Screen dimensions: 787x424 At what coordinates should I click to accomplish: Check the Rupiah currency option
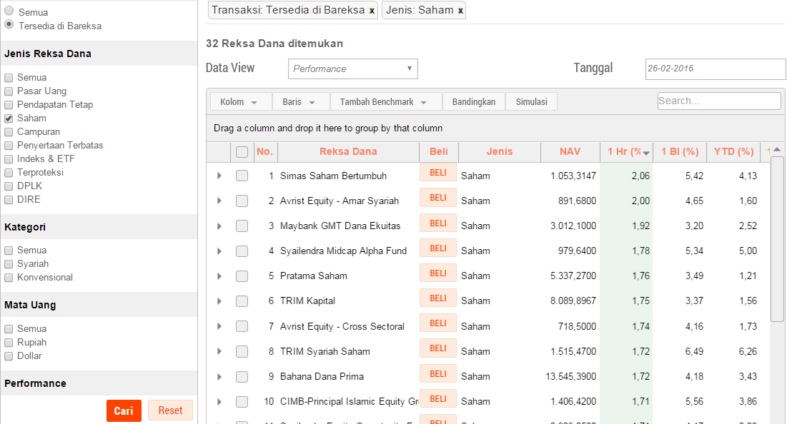[x=9, y=343]
